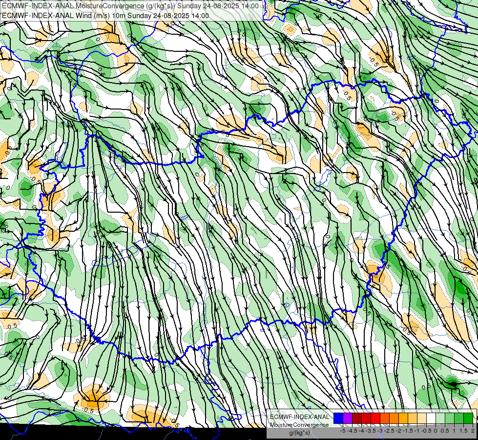This screenshot has height=440, width=478.
Task: Click the legend label 'ECMWF-INDEX-ANAL'
Action: click(x=299, y=417)
